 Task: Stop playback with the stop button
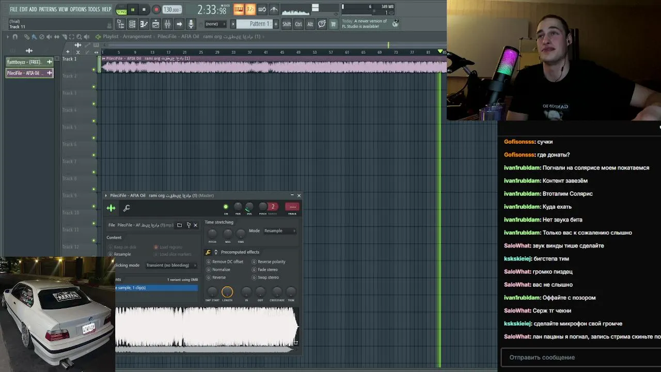click(x=144, y=9)
